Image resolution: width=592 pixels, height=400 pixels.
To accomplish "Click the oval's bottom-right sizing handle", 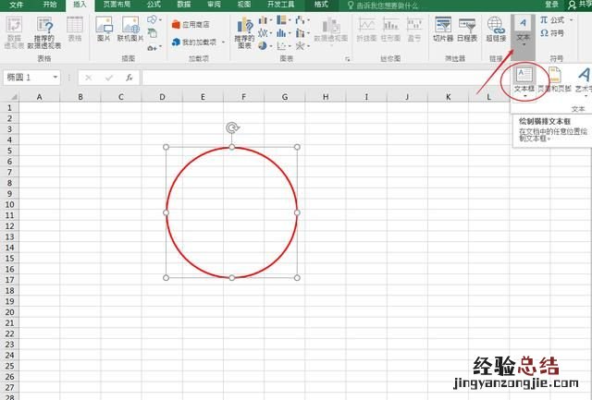I will (297, 278).
